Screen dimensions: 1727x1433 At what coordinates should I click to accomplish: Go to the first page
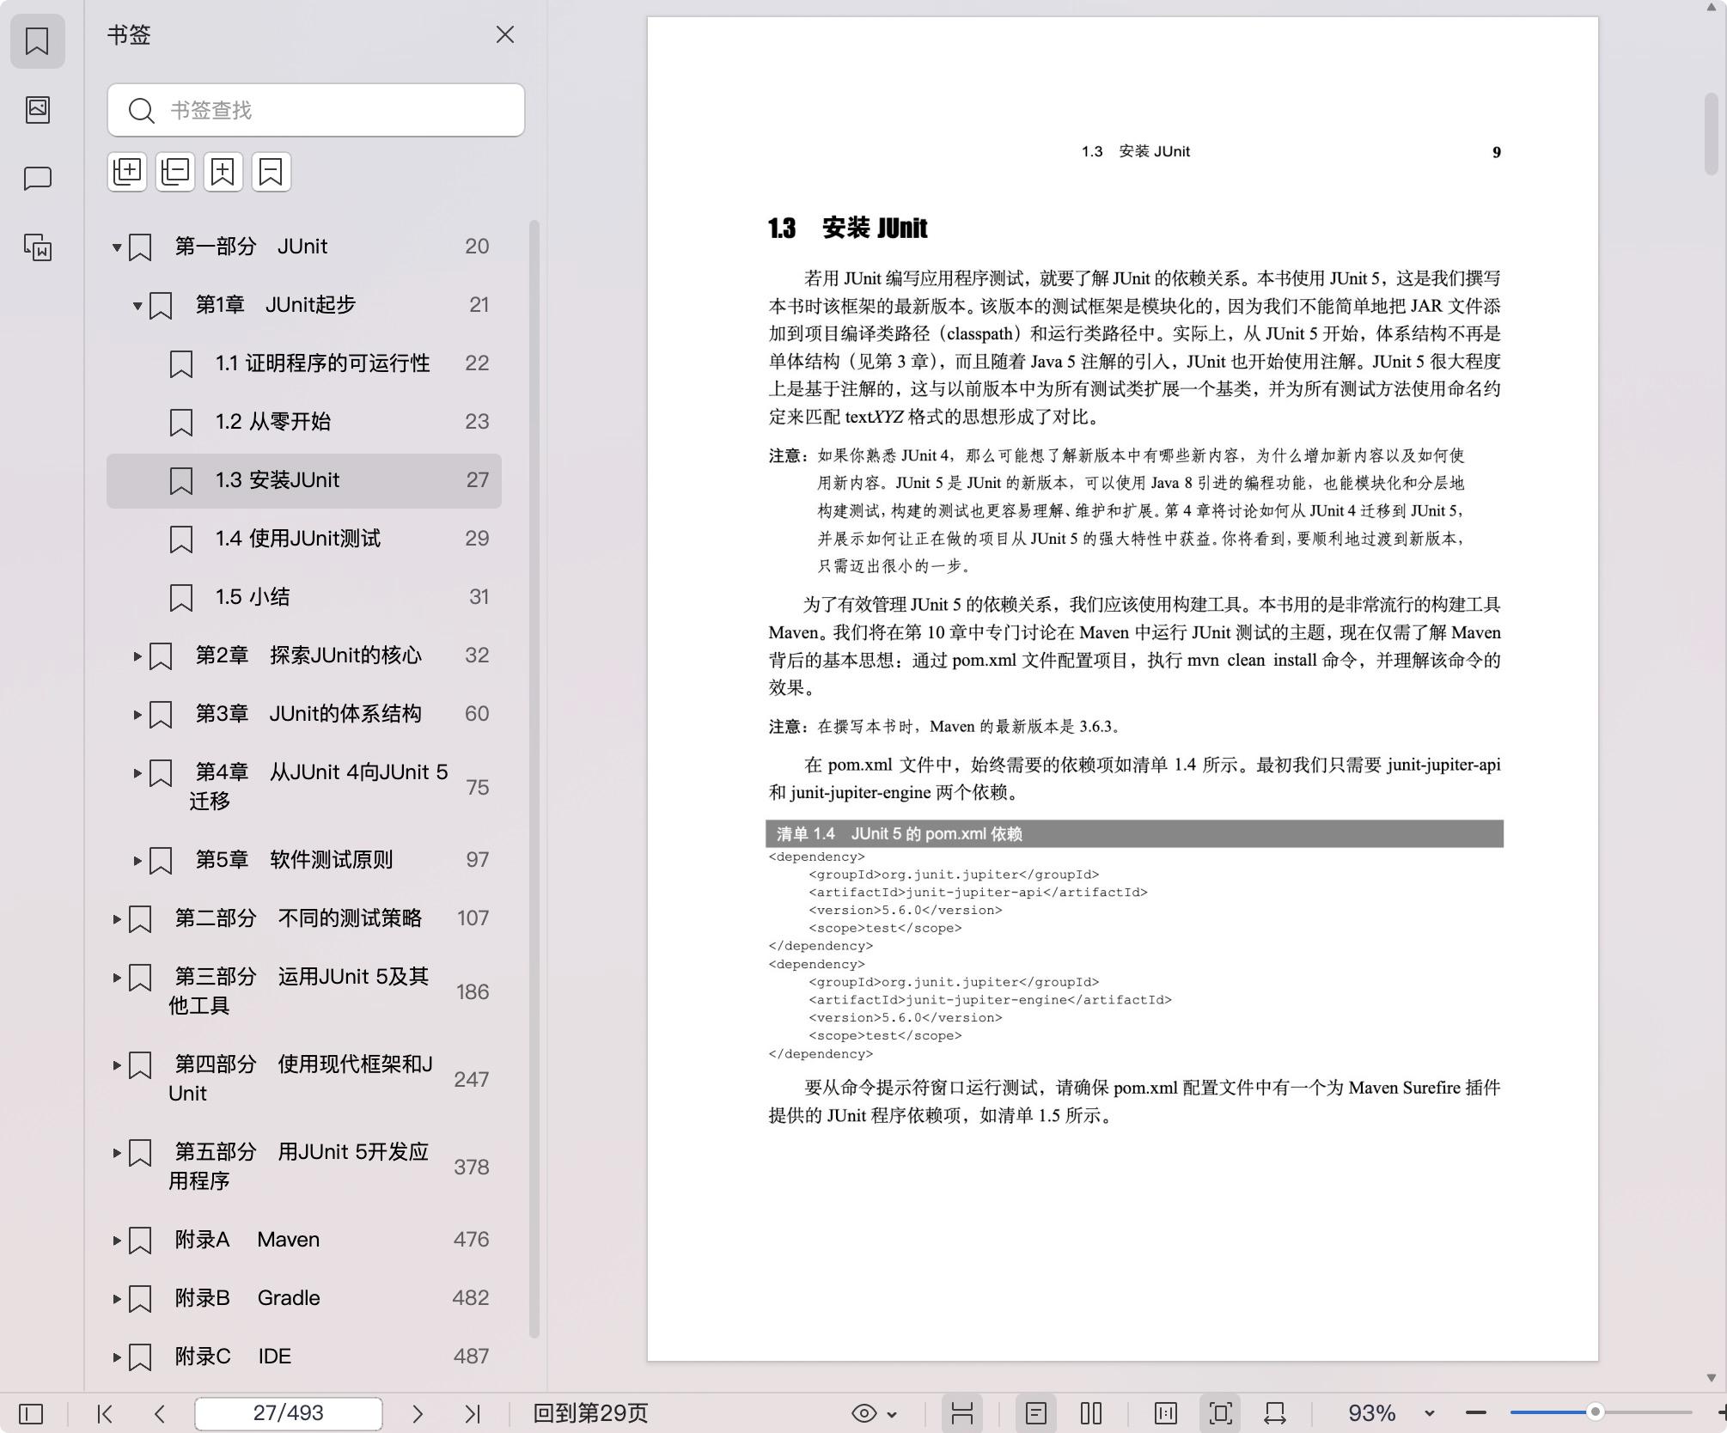(x=105, y=1413)
